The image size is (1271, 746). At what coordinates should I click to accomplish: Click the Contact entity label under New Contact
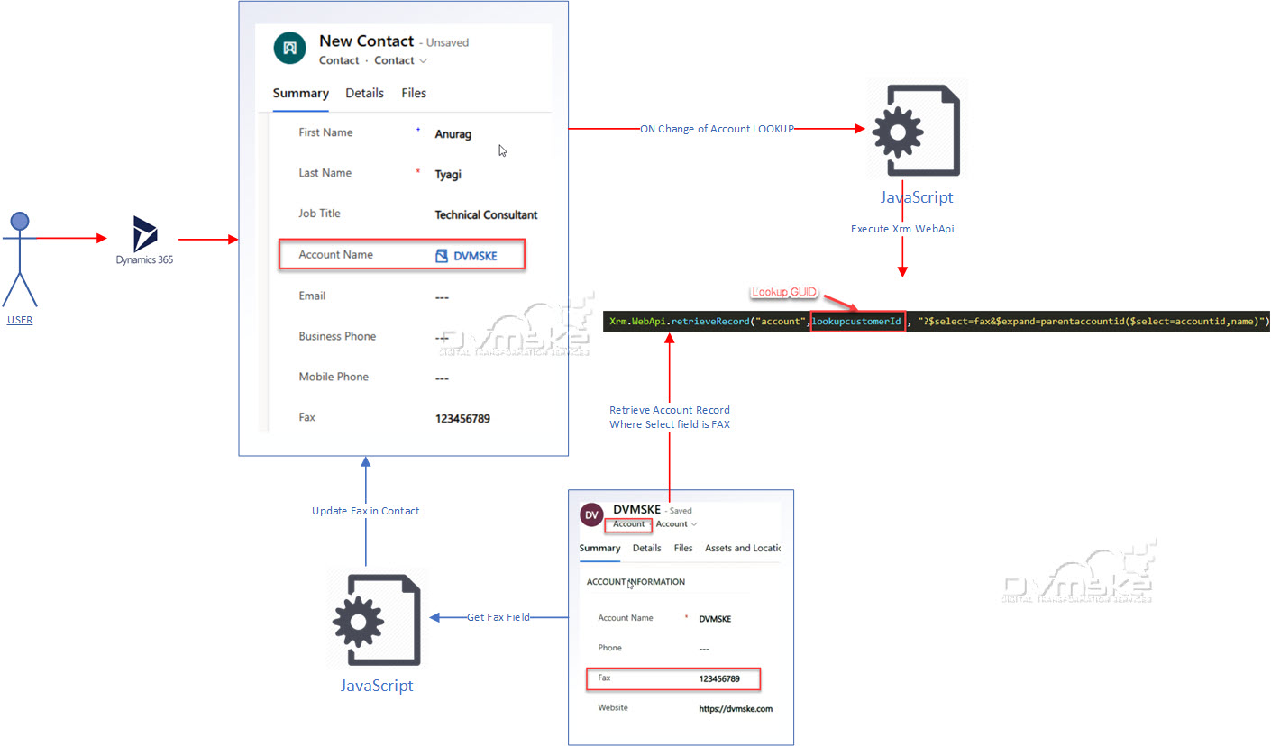point(339,60)
